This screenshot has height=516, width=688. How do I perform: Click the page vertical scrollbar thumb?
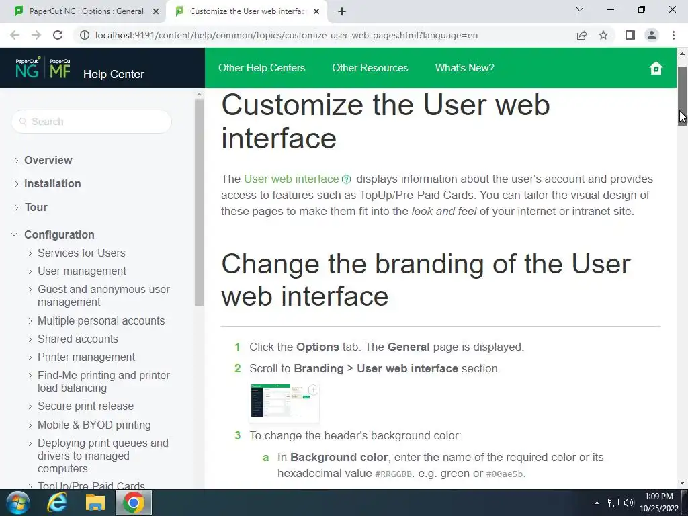coord(682,96)
